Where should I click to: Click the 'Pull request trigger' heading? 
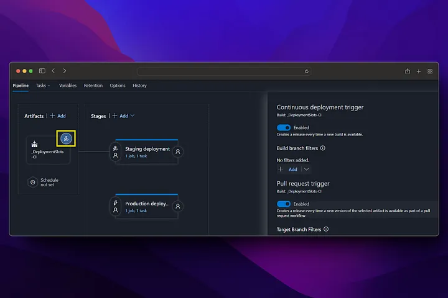(x=303, y=184)
